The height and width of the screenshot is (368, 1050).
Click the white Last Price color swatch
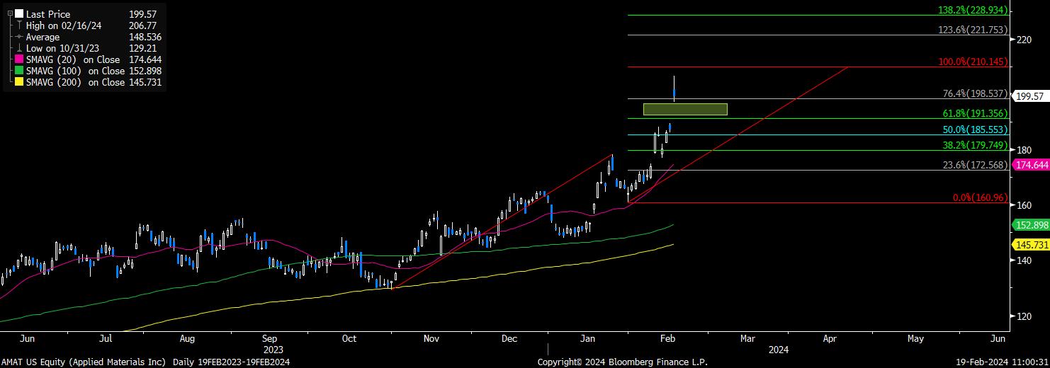pyautogui.click(x=18, y=13)
